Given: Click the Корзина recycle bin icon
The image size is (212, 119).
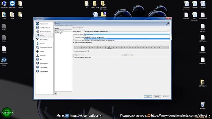Looking at the screenshot, I should (x=203, y=105).
